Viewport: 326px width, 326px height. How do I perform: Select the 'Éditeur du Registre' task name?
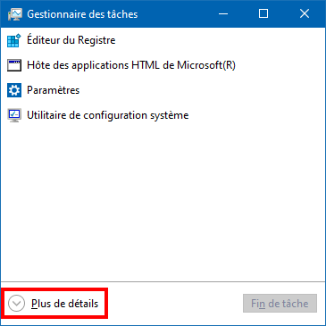71,40
